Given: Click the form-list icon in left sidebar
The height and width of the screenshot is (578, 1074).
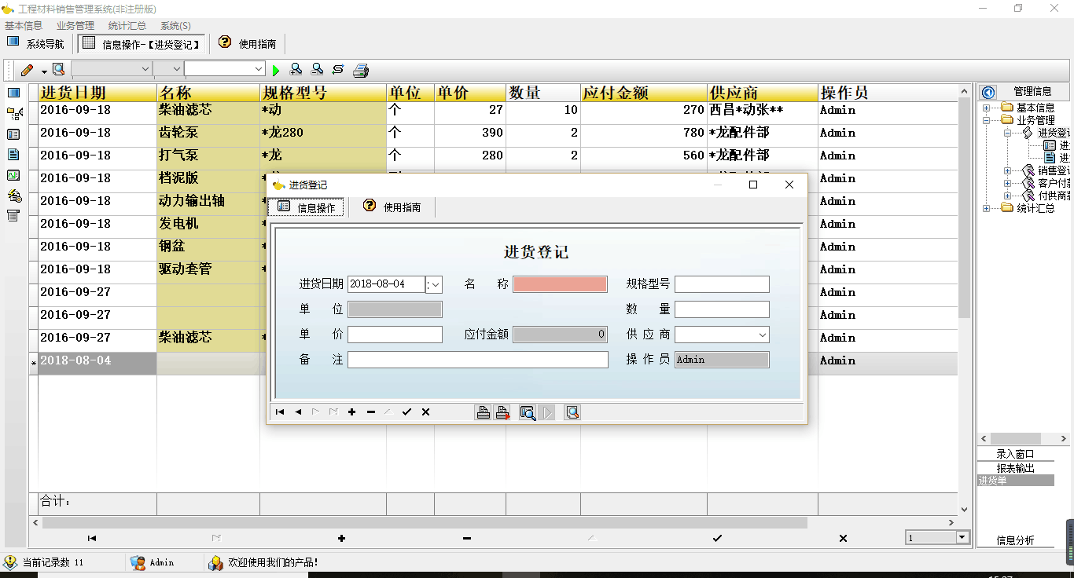Looking at the screenshot, I should point(13,134).
